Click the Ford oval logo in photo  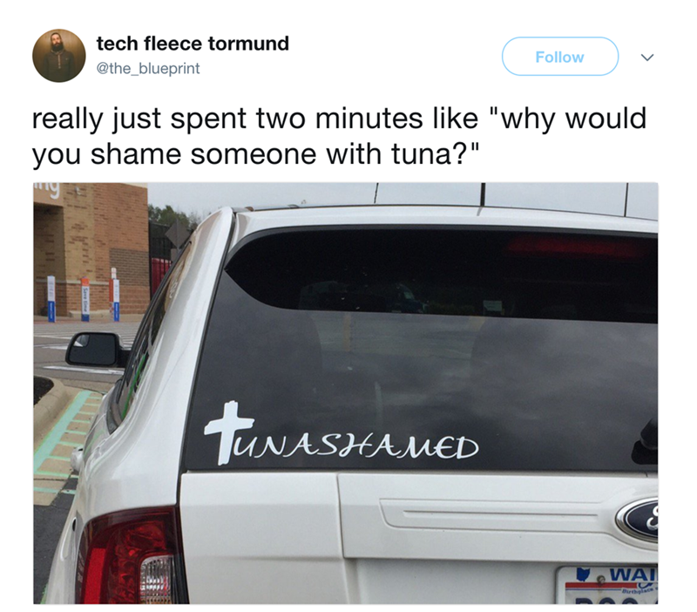(x=637, y=519)
